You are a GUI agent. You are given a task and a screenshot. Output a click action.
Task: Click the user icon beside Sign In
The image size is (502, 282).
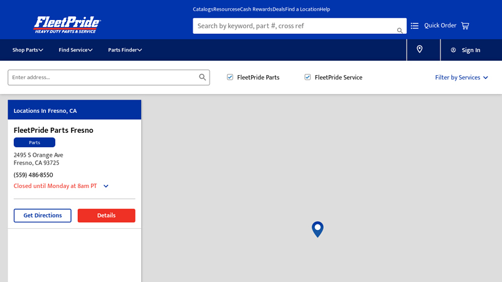(x=453, y=50)
